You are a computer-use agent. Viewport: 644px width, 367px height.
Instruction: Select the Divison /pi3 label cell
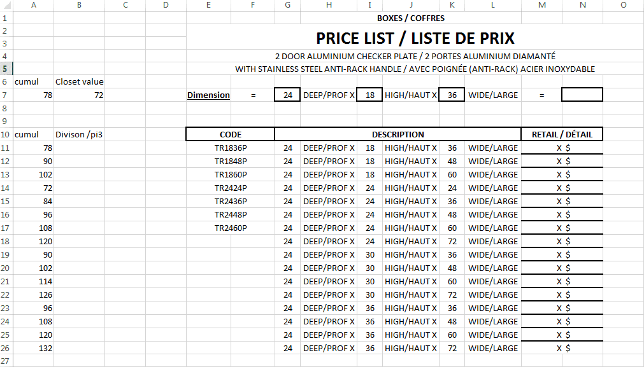point(79,134)
